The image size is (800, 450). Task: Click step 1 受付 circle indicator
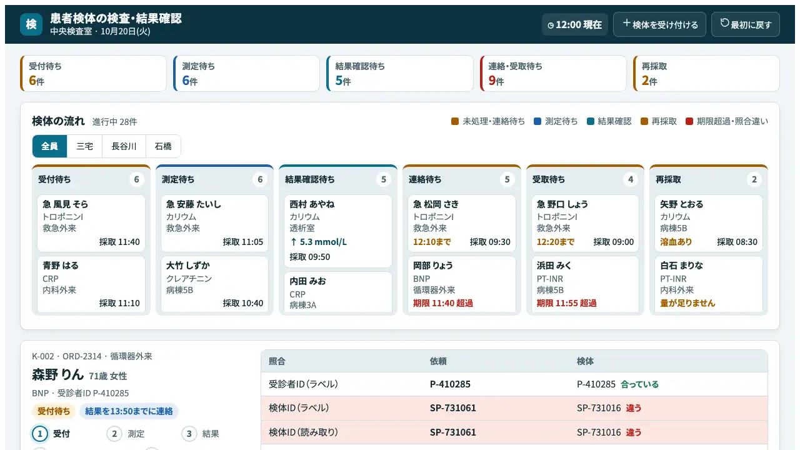pos(40,434)
